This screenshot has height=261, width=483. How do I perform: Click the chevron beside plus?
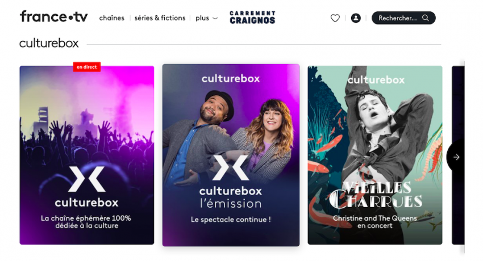[x=215, y=19]
